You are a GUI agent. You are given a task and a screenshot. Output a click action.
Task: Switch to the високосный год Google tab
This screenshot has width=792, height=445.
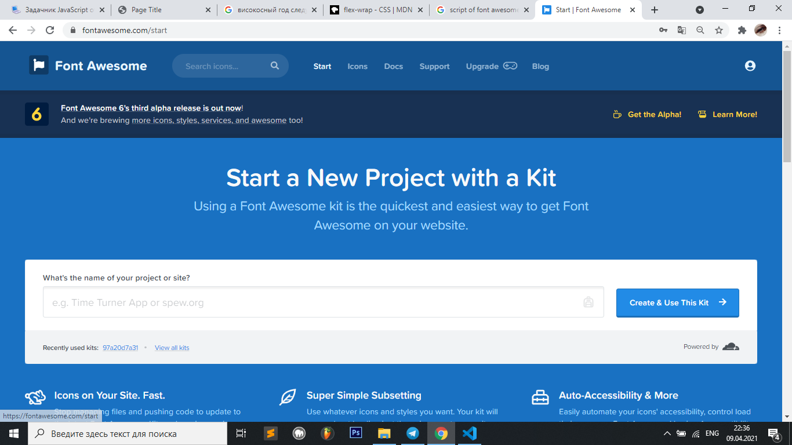(270, 10)
